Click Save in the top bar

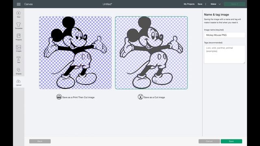click(x=200, y=4)
